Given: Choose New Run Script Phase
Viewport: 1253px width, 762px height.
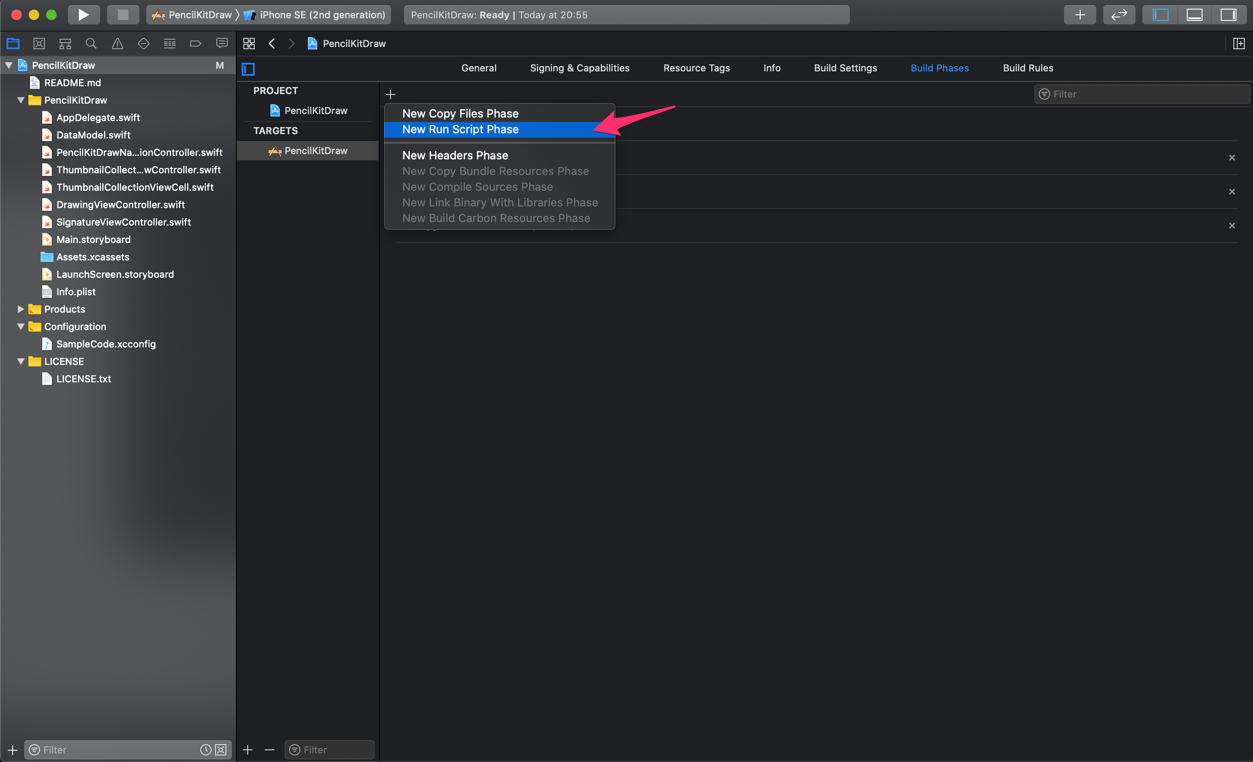Looking at the screenshot, I should coord(499,129).
